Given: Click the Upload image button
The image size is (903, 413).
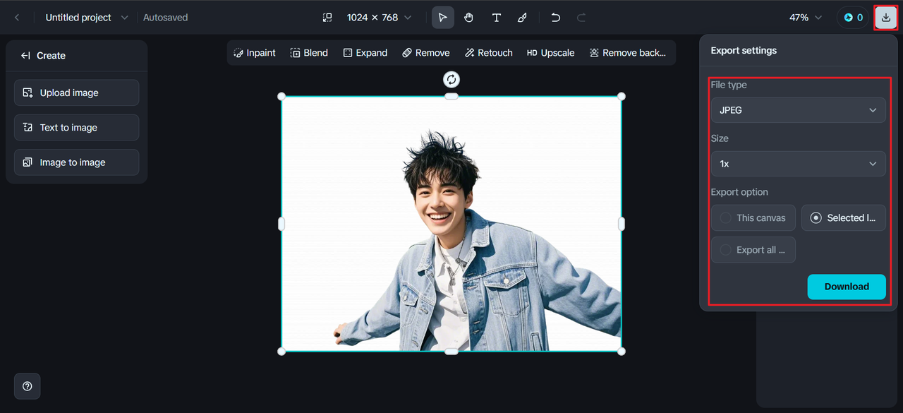Looking at the screenshot, I should [x=76, y=92].
